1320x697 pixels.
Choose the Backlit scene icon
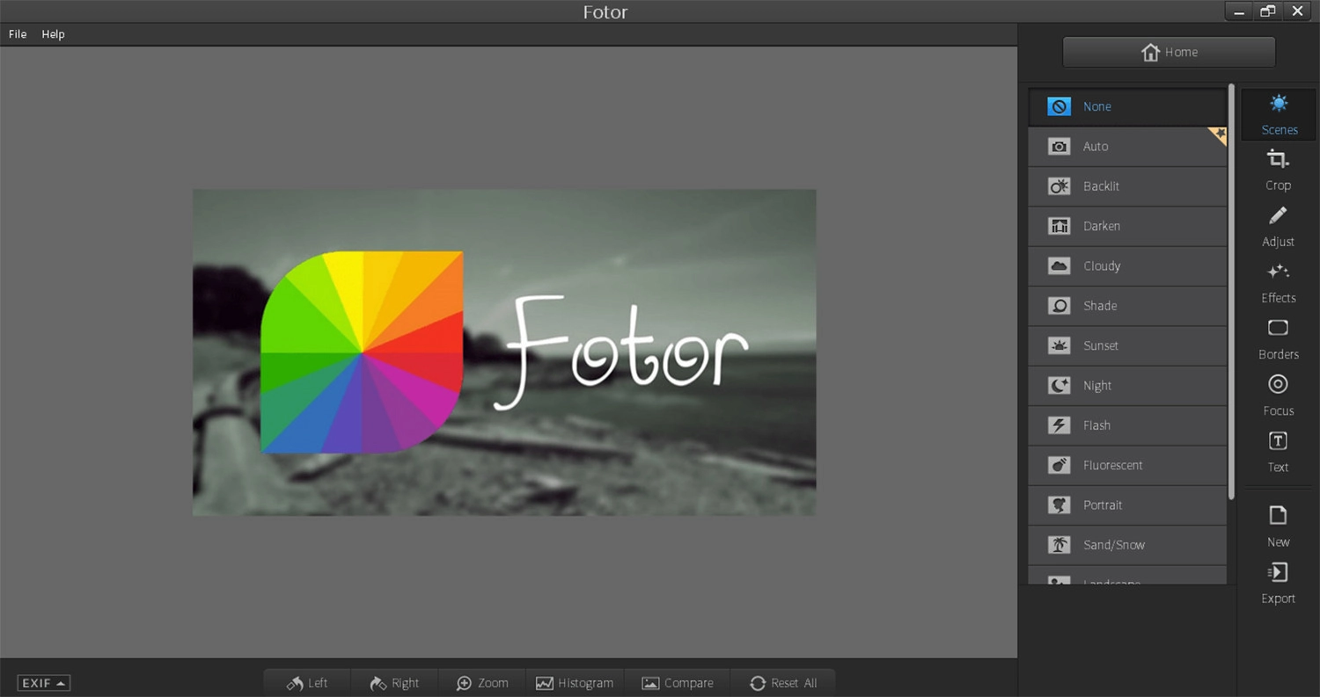[1059, 186]
